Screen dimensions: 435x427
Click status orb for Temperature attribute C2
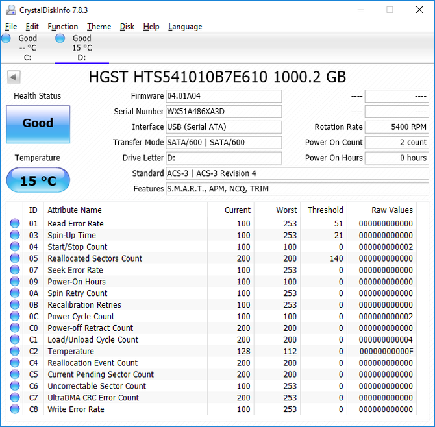pos(15,351)
